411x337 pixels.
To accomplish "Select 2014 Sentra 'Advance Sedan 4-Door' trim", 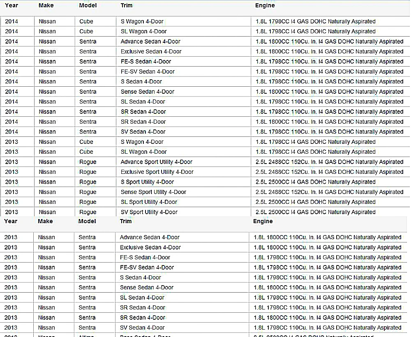I will [x=150, y=42].
